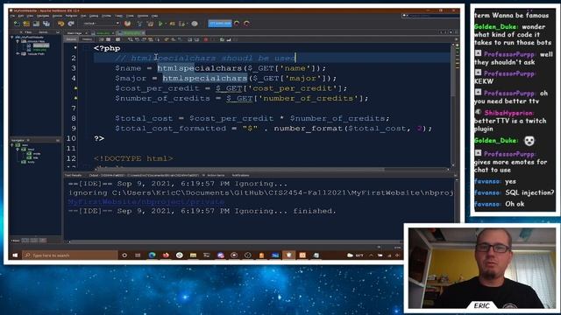Open the Navigate menu
Viewport: 561px width, 315px height.
tap(43, 16)
